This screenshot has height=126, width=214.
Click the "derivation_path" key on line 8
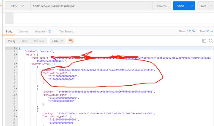55,73
